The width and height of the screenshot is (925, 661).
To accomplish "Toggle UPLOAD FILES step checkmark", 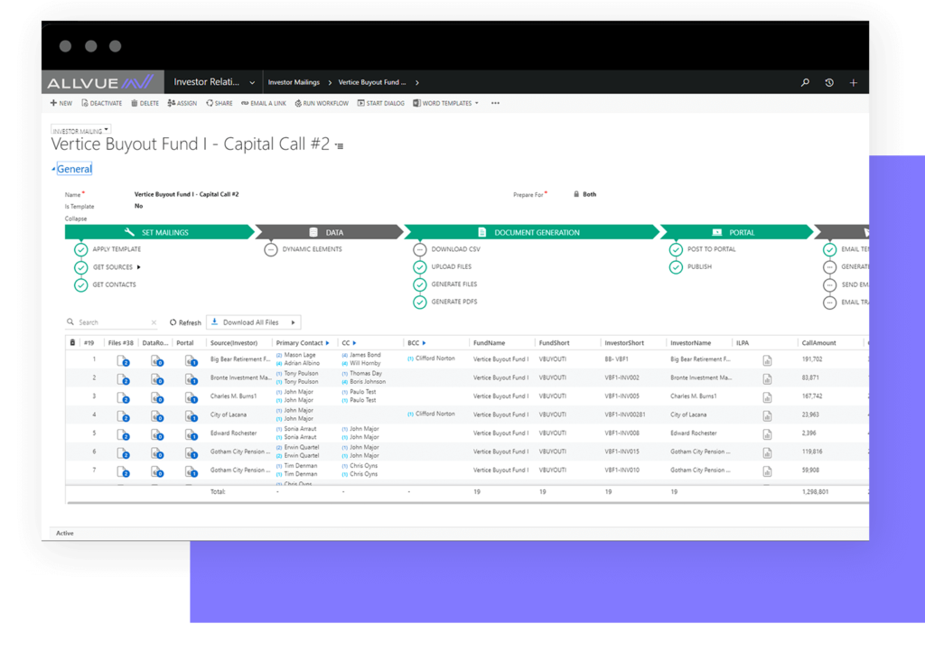I will coord(419,267).
